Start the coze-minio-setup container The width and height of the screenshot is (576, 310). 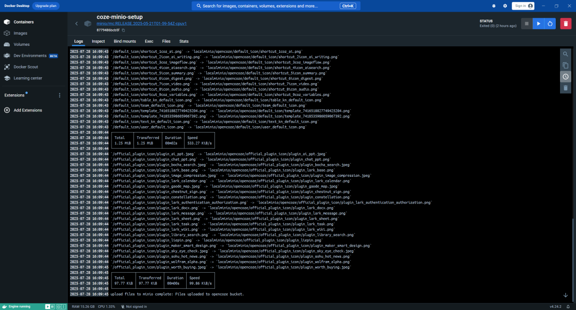[539, 23]
